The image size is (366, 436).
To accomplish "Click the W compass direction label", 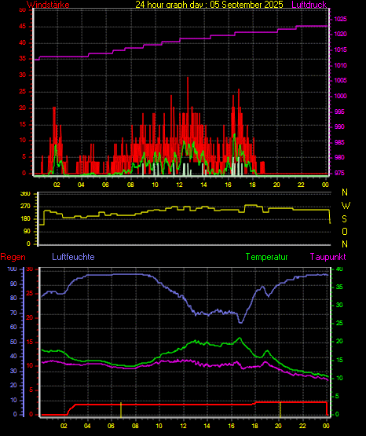I will (346, 206).
